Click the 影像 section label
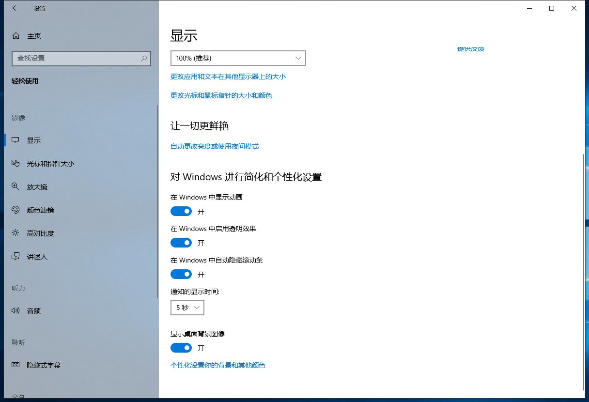Viewport: 589px width, 402px height. (18, 118)
